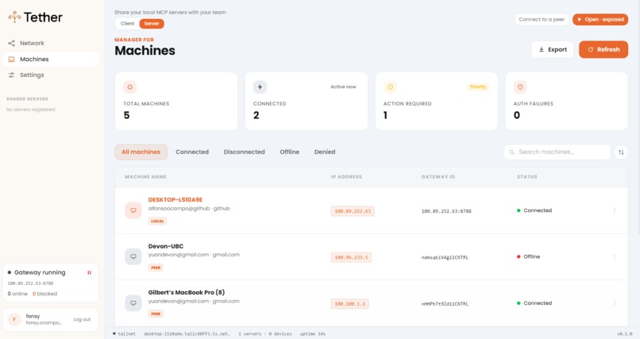
Task: Click IP address 100.89.252.63 chip
Action: pyautogui.click(x=353, y=211)
